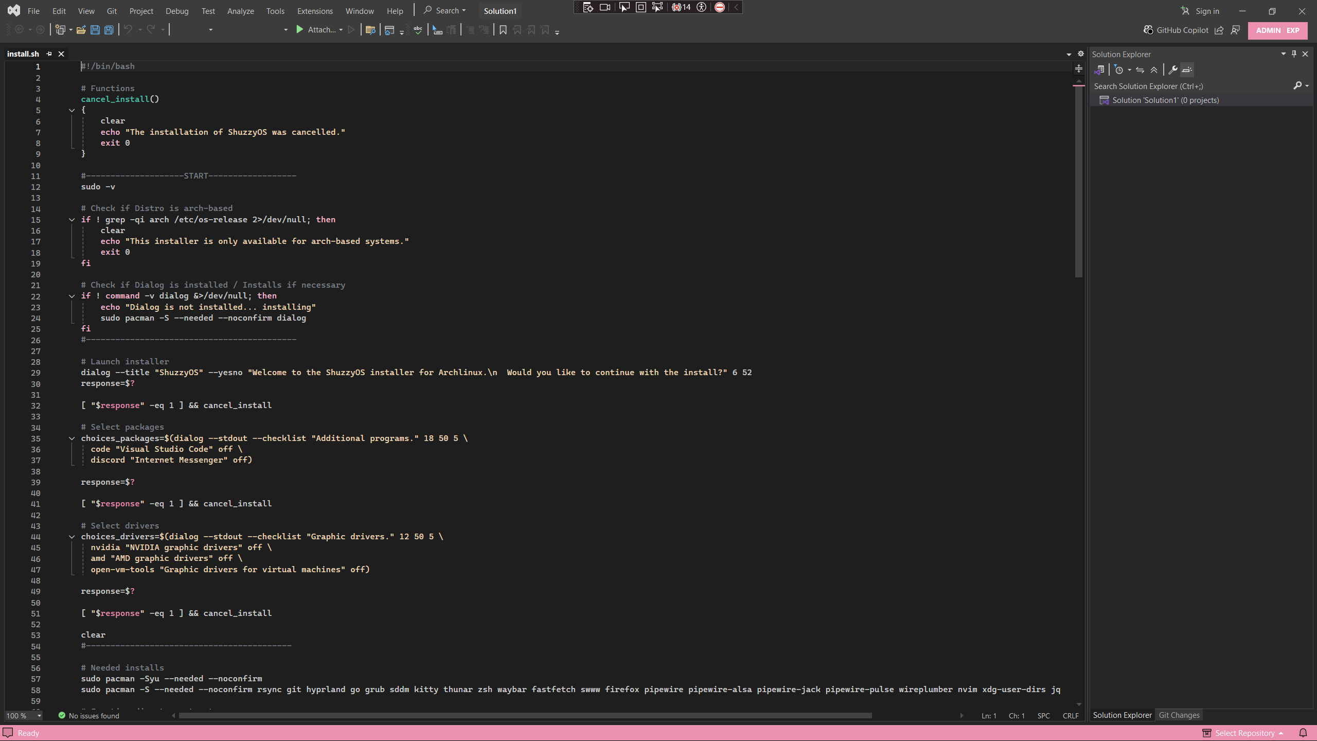Click the Send Feedback icon
Viewport: 1317px width, 741px height.
pyautogui.click(x=1235, y=30)
